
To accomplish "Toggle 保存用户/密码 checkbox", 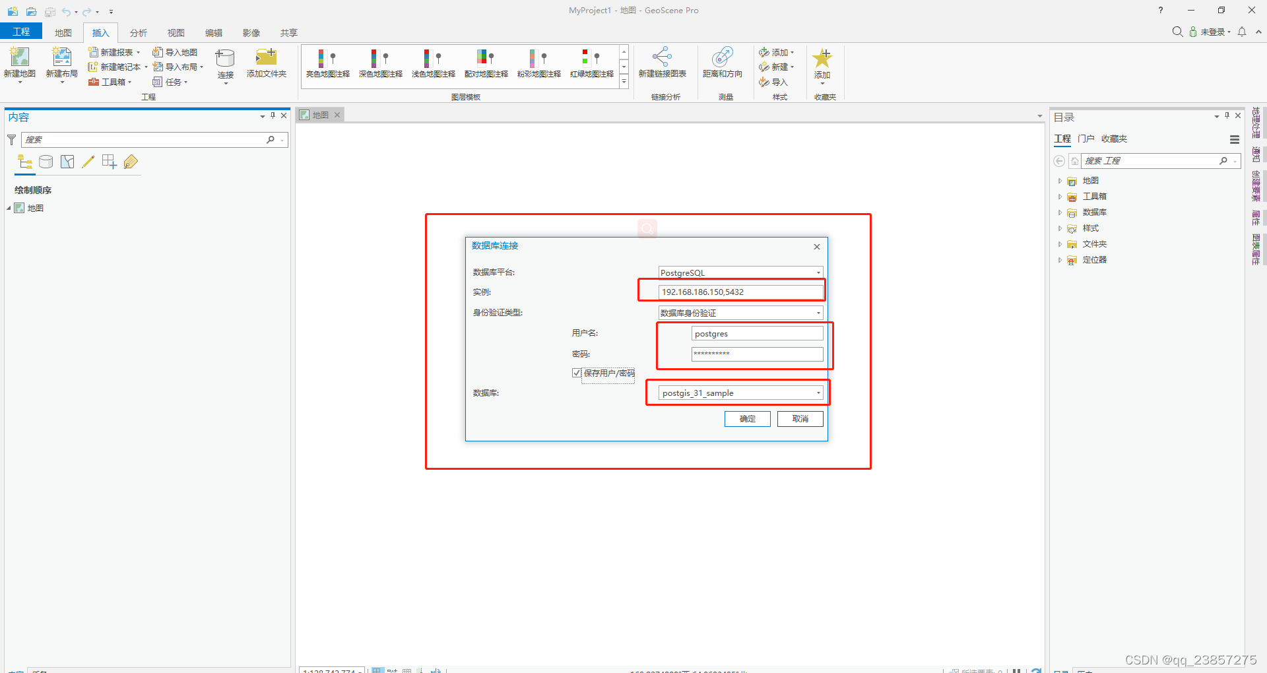I will 577,373.
